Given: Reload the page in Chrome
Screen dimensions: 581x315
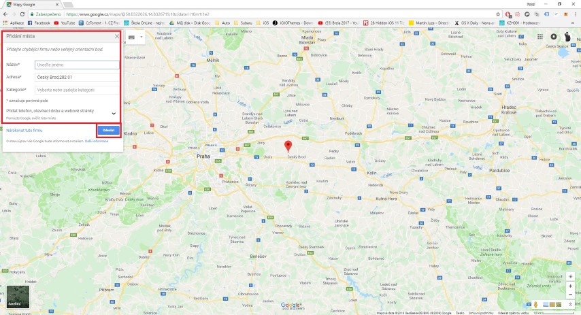Looking at the screenshot, I should [x=22, y=14].
